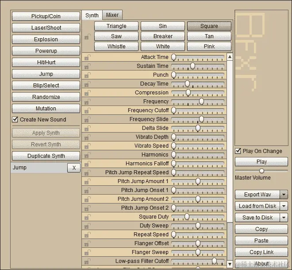Open the Load from Disk dropdown arrow
This screenshot has height=270, width=292.
284,206
